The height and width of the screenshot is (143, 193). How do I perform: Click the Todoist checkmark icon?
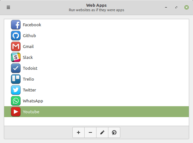point(16,68)
